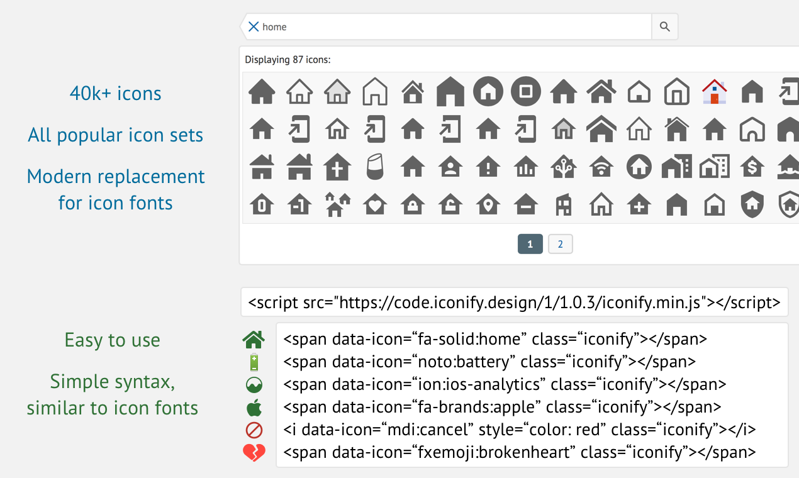The width and height of the screenshot is (799, 478).
Task: Click the green Apple logo sample icon
Action: (254, 408)
